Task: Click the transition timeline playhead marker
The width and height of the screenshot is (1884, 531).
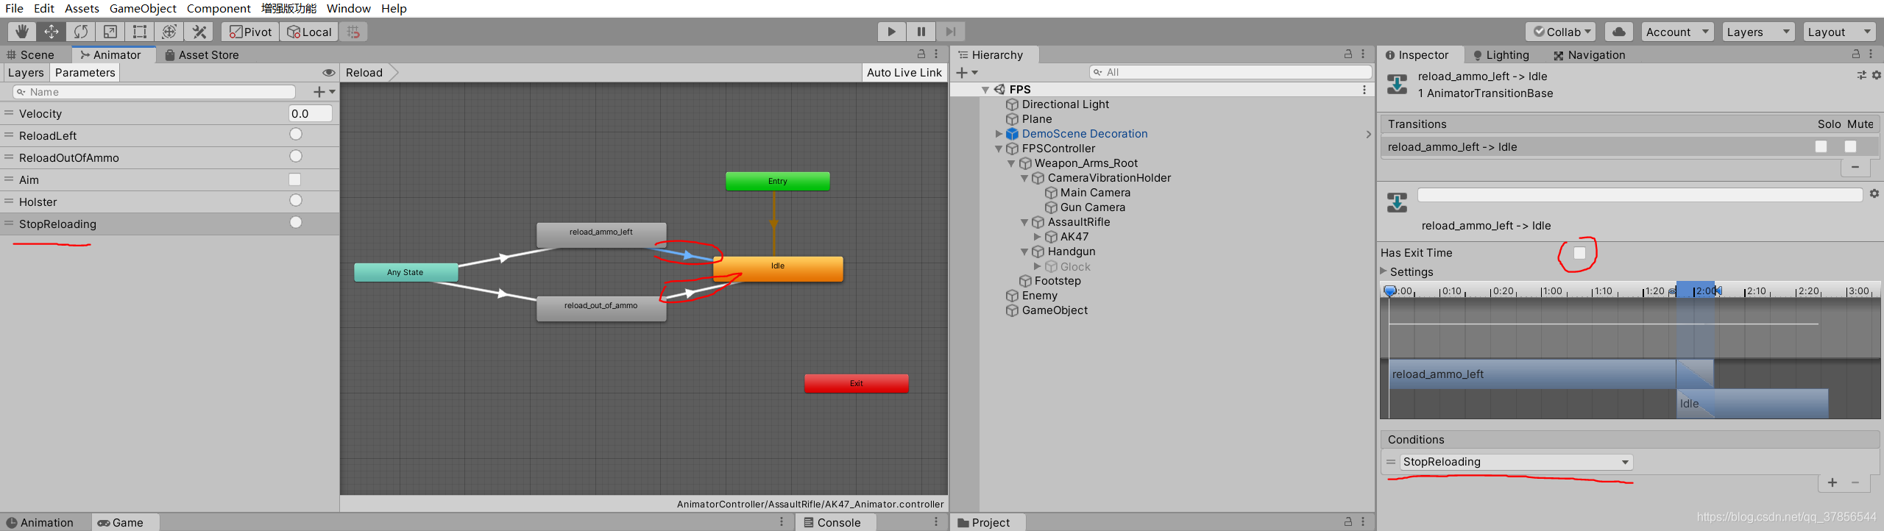Action: (1389, 291)
